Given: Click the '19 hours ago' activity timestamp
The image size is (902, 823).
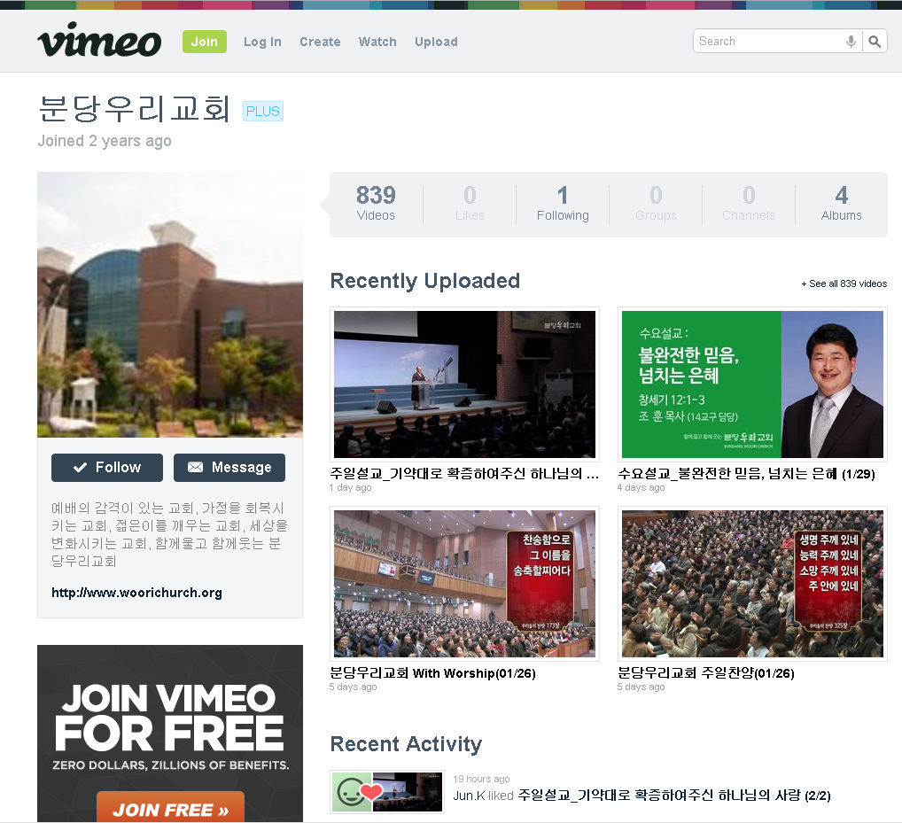Looking at the screenshot, I should pos(481,779).
